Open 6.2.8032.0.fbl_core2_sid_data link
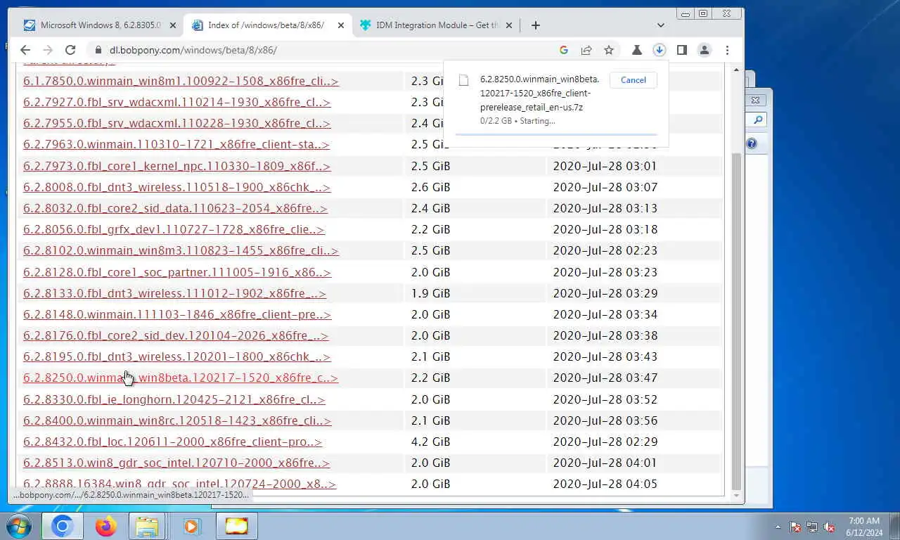Viewport: 900px width, 540px height. (x=175, y=208)
